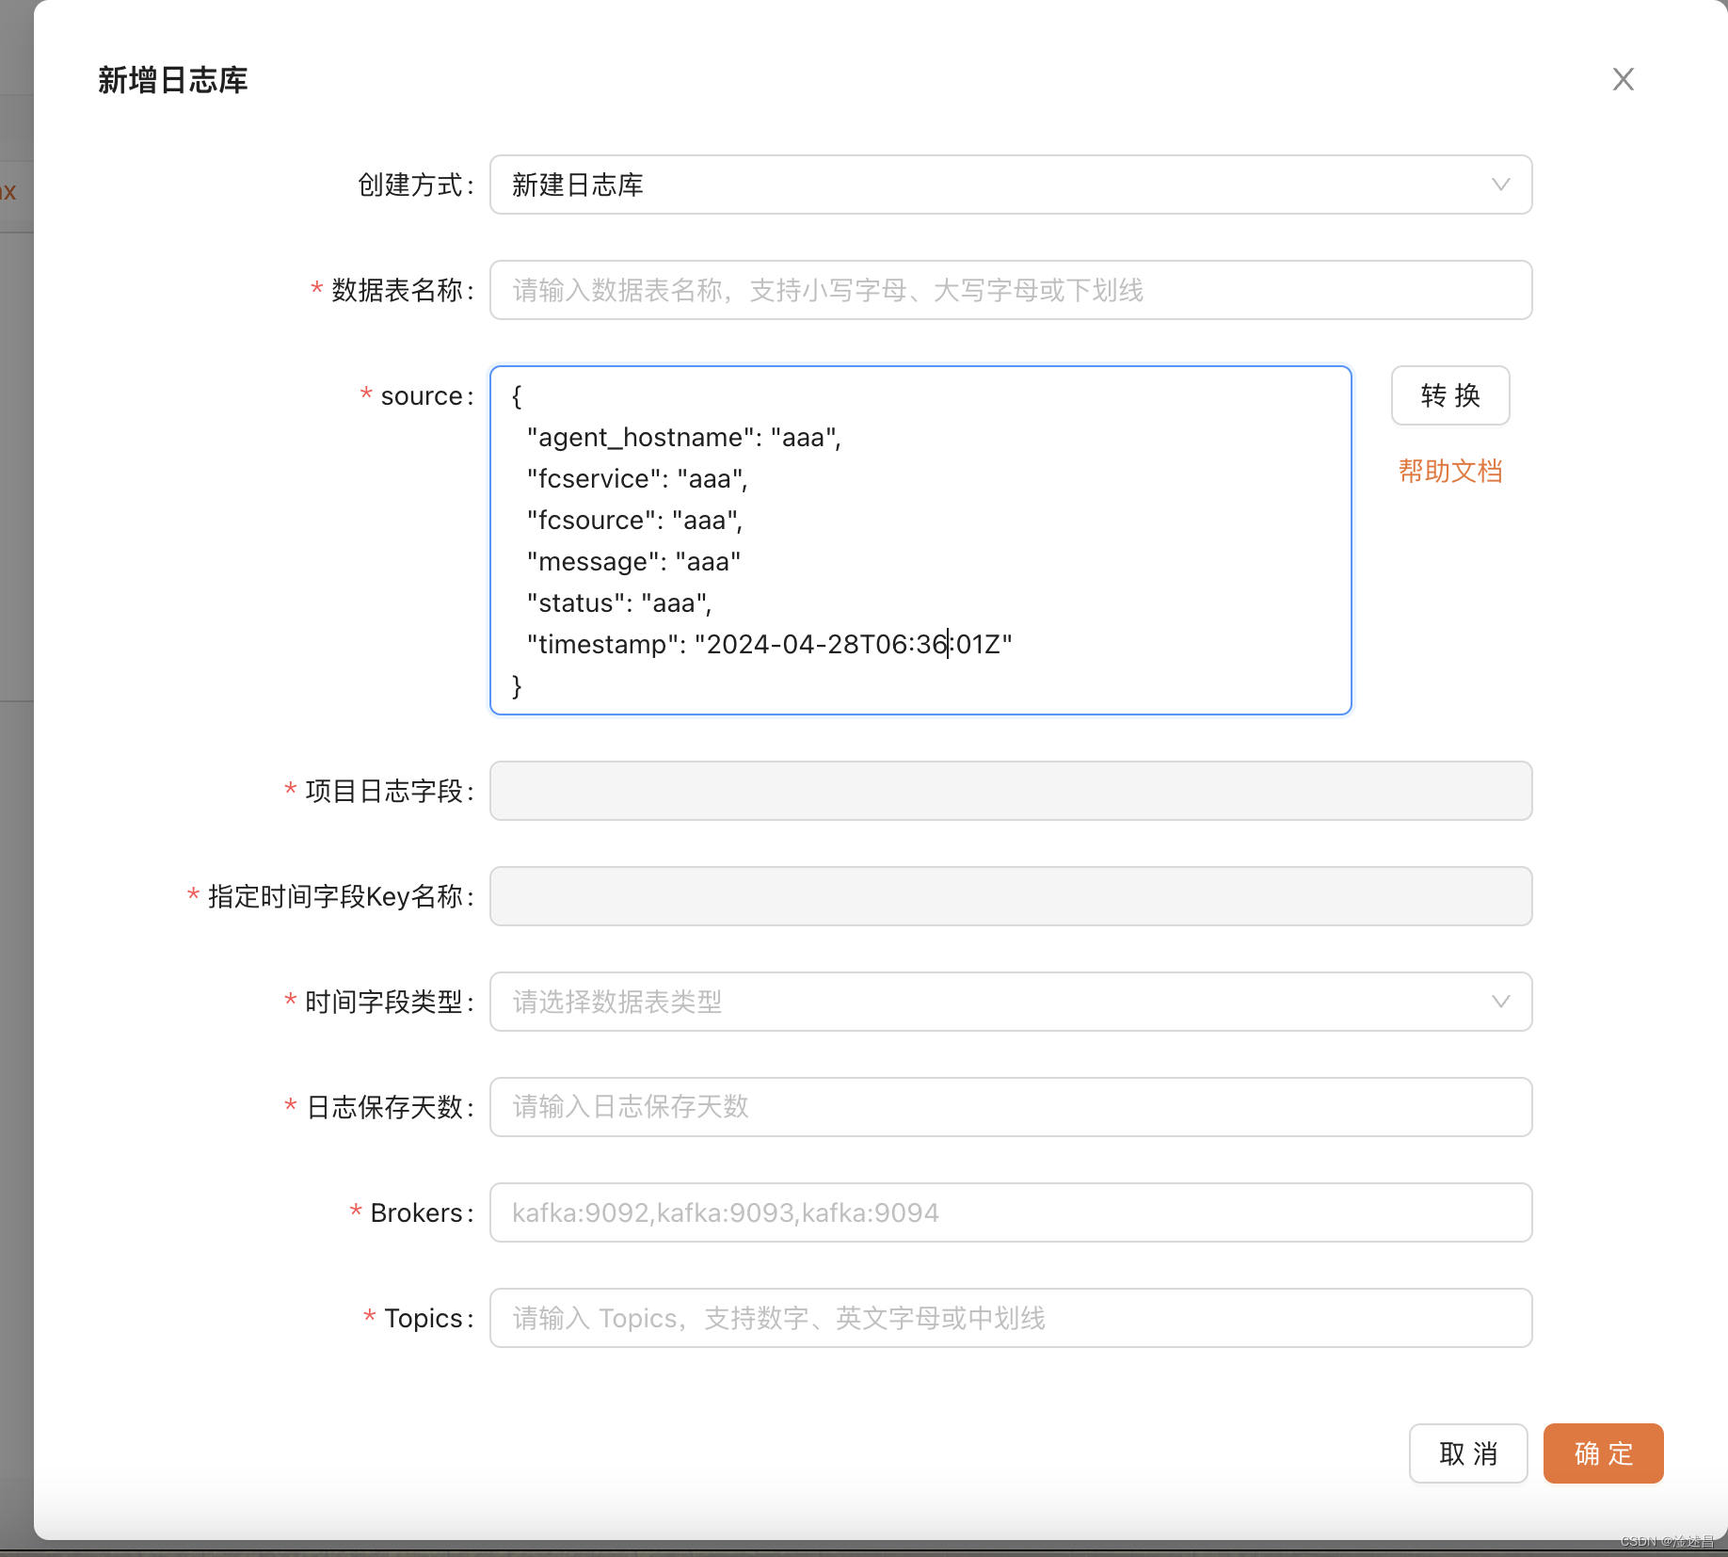This screenshot has height=1557, width=1728.
Task: Click the required asterisk beside Topics
Action: tap(366, 1318)
